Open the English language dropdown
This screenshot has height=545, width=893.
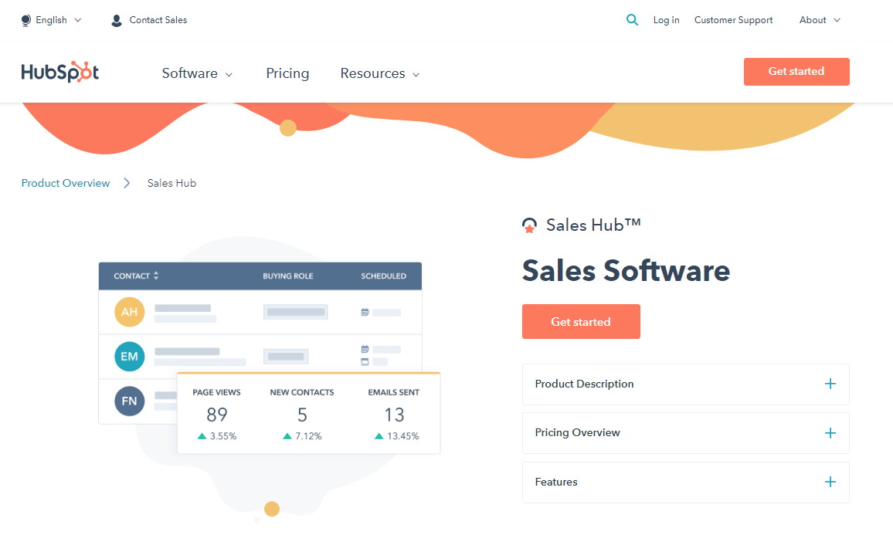coord(52,20)
